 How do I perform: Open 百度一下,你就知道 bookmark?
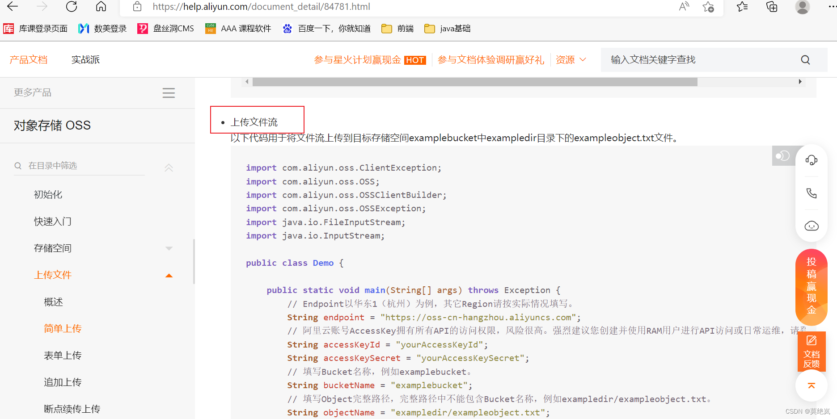[x=326, y=29]
